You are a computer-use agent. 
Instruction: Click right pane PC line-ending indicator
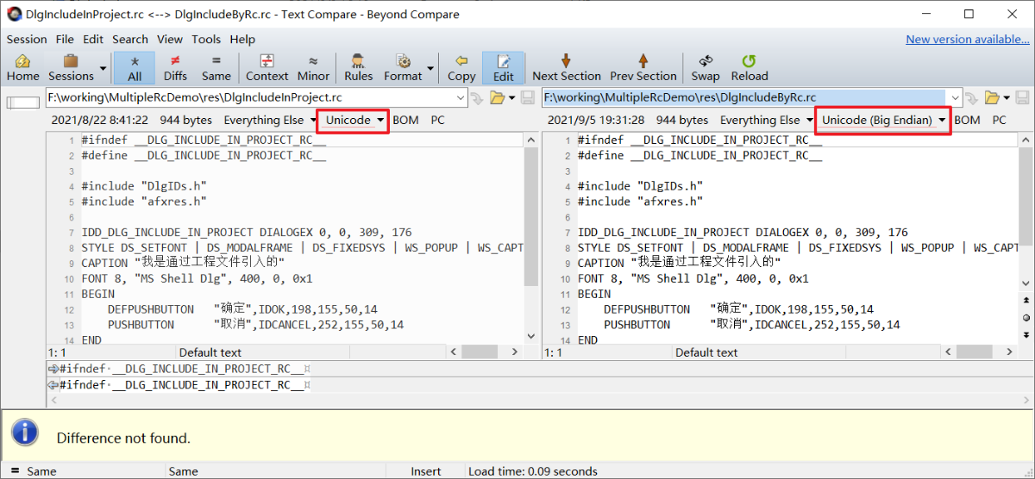pyautogui.click(x=999, y=120)
